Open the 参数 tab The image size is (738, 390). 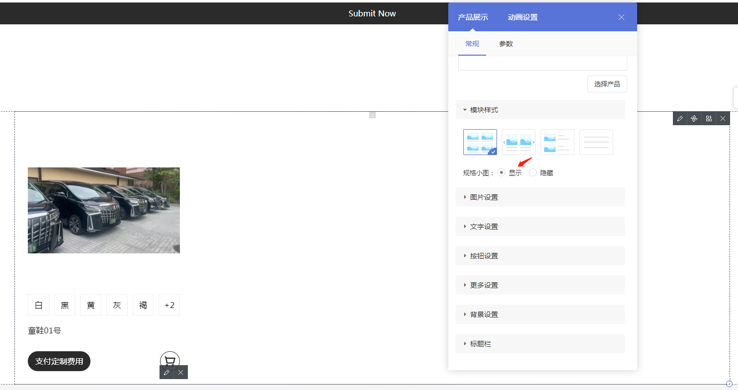click(x=506, y=44)
